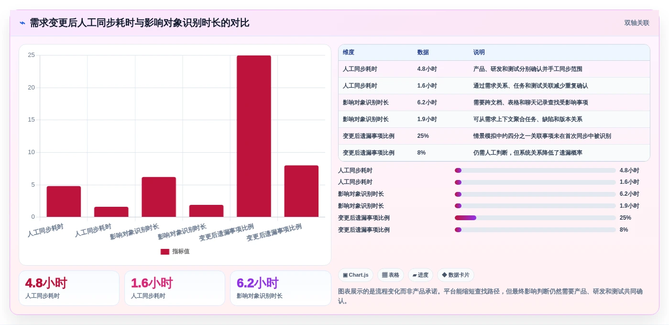
Task: Select the 进度 chip
Action: point(420,275)
